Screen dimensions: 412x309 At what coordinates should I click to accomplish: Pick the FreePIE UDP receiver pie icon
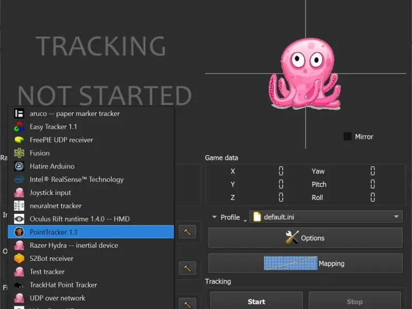[19, 140]
